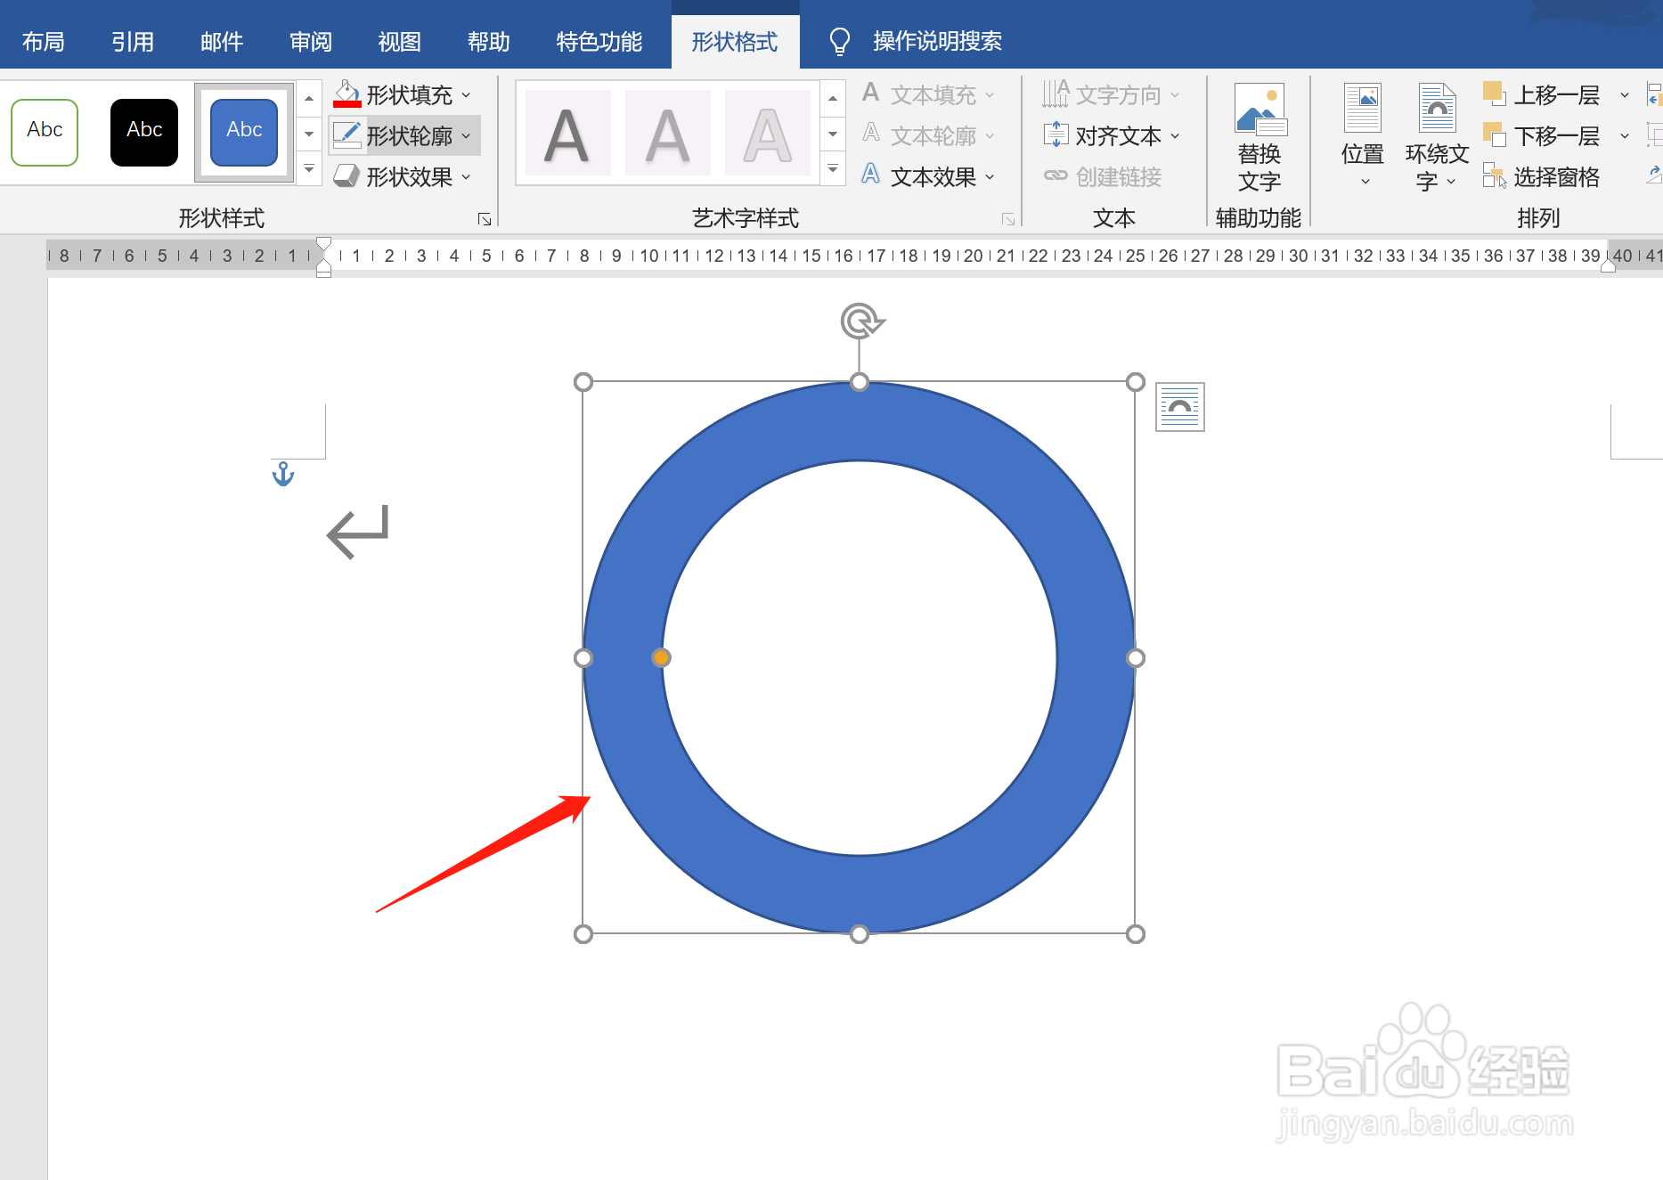
Task: Open the 邮件 tab
Action: (222, 42)
